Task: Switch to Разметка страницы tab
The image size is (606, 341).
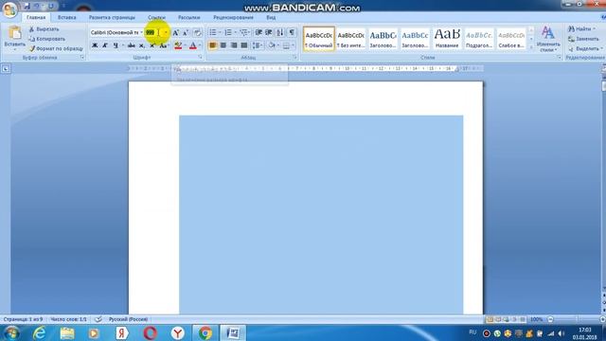Action: (x=112, y=17)
